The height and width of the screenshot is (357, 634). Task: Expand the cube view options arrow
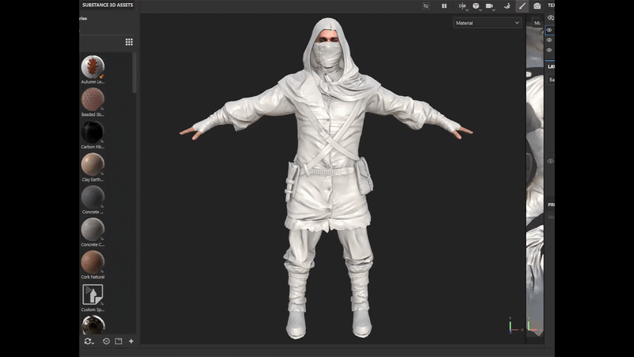[481, 9]
